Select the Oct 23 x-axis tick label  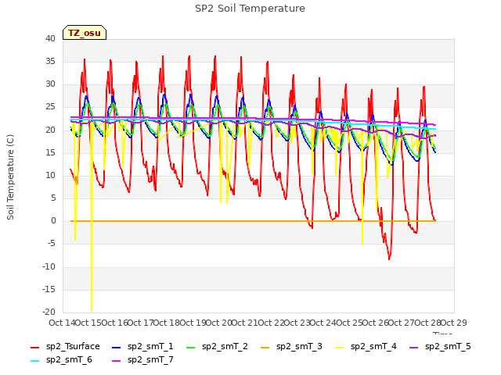(x=297, y=323)
